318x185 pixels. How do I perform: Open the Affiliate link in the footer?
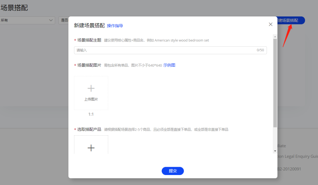click(x=281, y=146)
